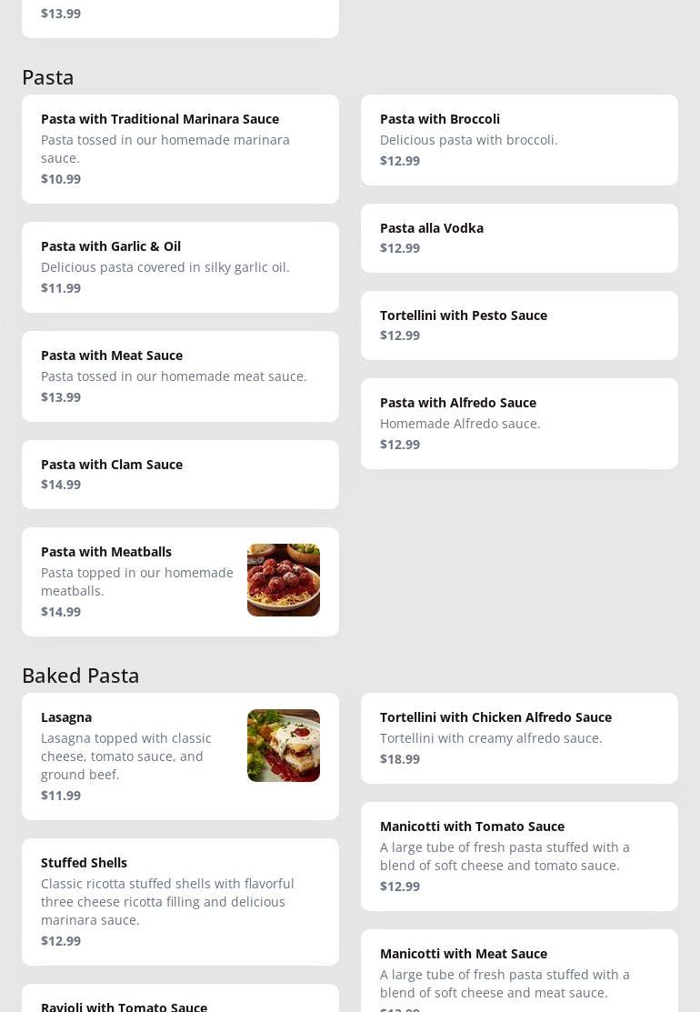Pick Manicotti with Tomato Sauce
Screen dimensions: 700x1012
click(519, 857)
